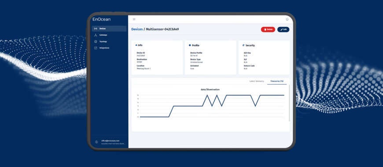
Task: Click the data/illumination chart title
Action: (210, 89)
